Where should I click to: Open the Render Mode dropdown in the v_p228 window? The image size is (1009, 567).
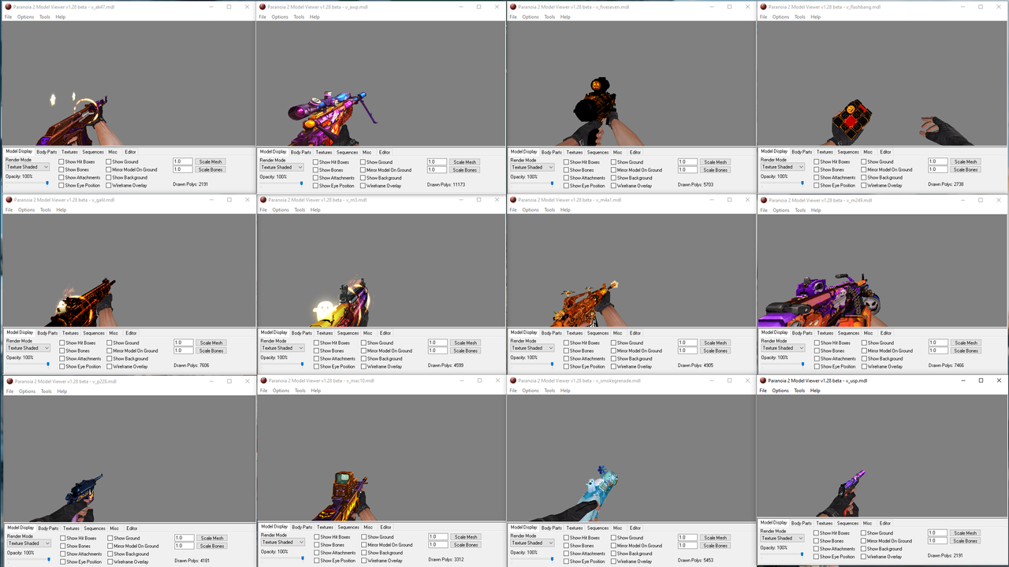click(29, 543)
